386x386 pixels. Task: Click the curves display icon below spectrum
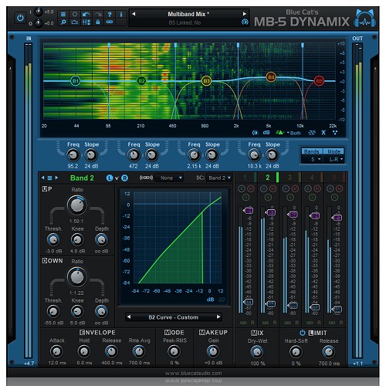pyautogui.click(x=311, y=133)
